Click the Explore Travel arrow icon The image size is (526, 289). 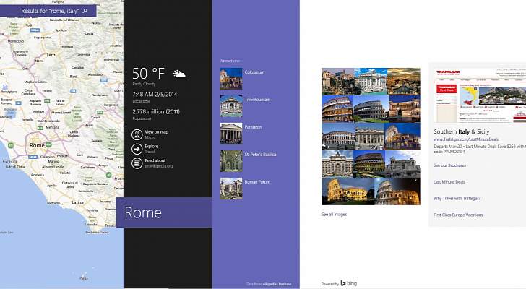point(137,148)
